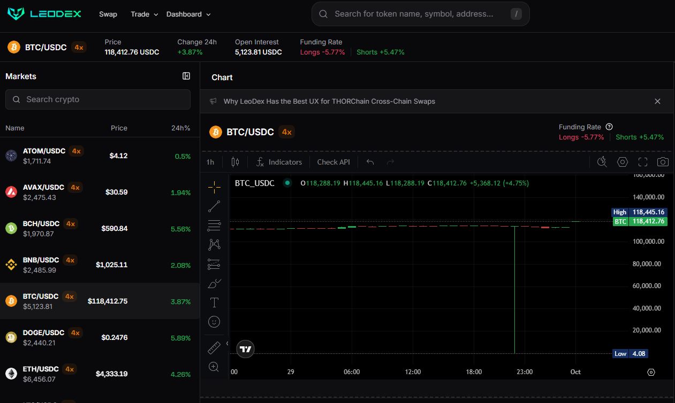The width and height of the screenshot is (675, 403).
Task: Activate the ruler measure tool
Action: pos(214,348)
